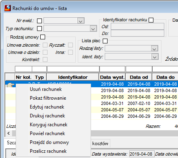Enable the Nr ewid. filter checkbox
Viewport: 178px width, 158px height.
[39, 21]
